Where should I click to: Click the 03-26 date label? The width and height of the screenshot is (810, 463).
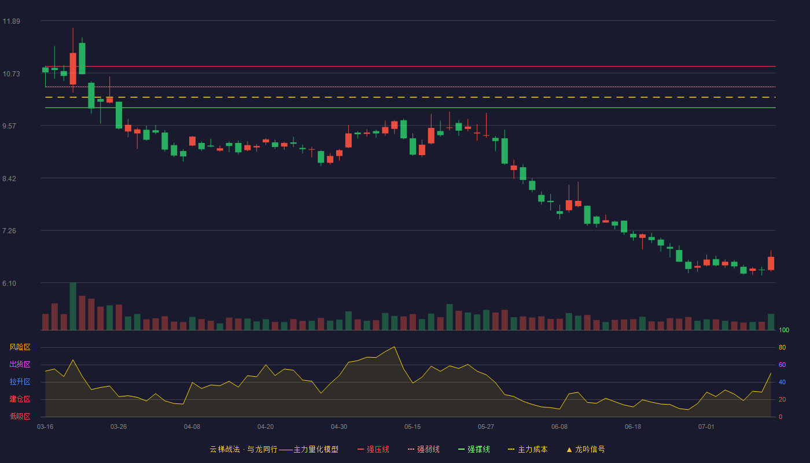(x=119, y=427)
